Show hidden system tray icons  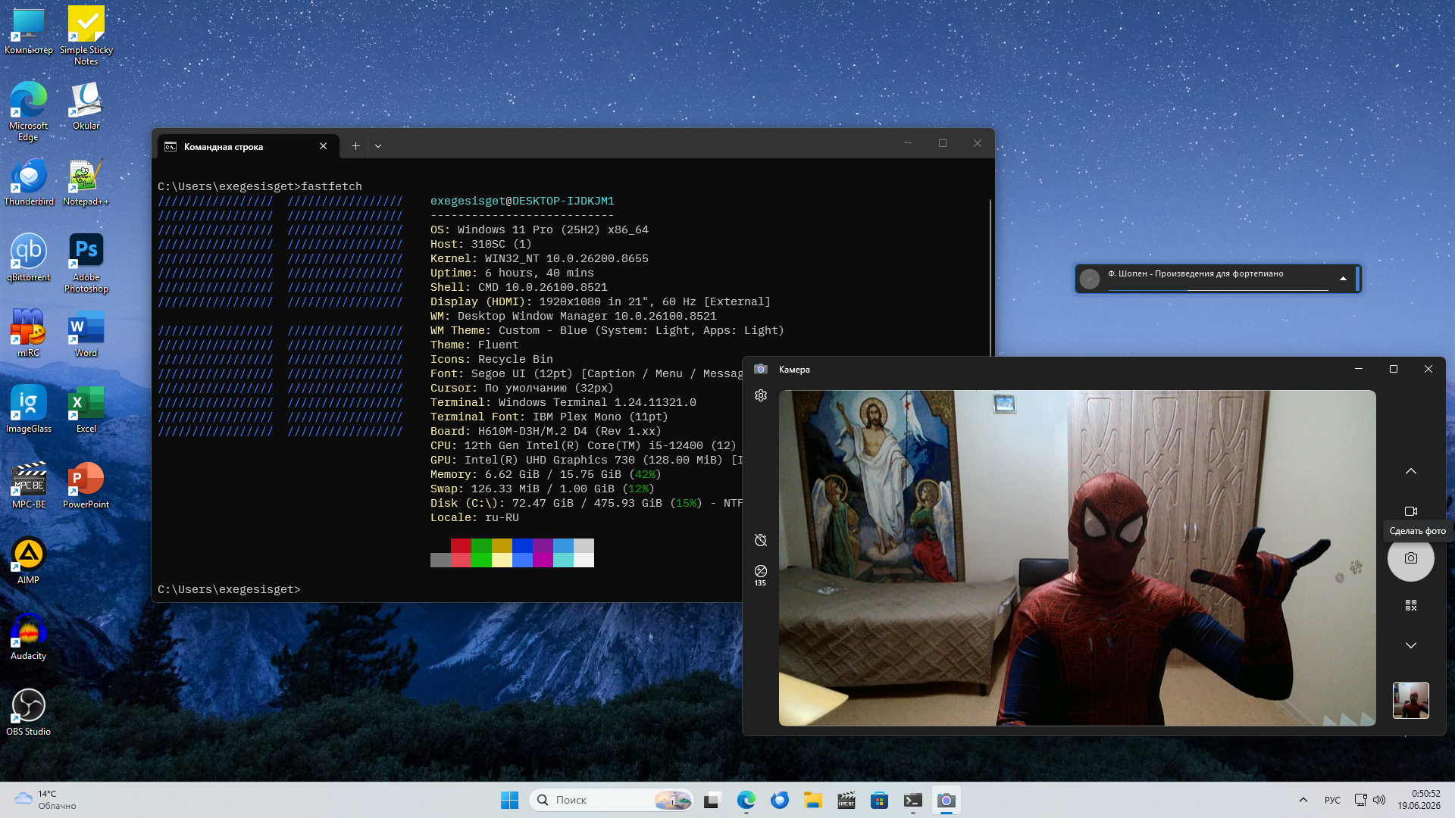click(x=1303, y=800)
